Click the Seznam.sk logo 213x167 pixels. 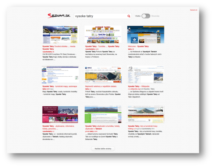(59, 16)
